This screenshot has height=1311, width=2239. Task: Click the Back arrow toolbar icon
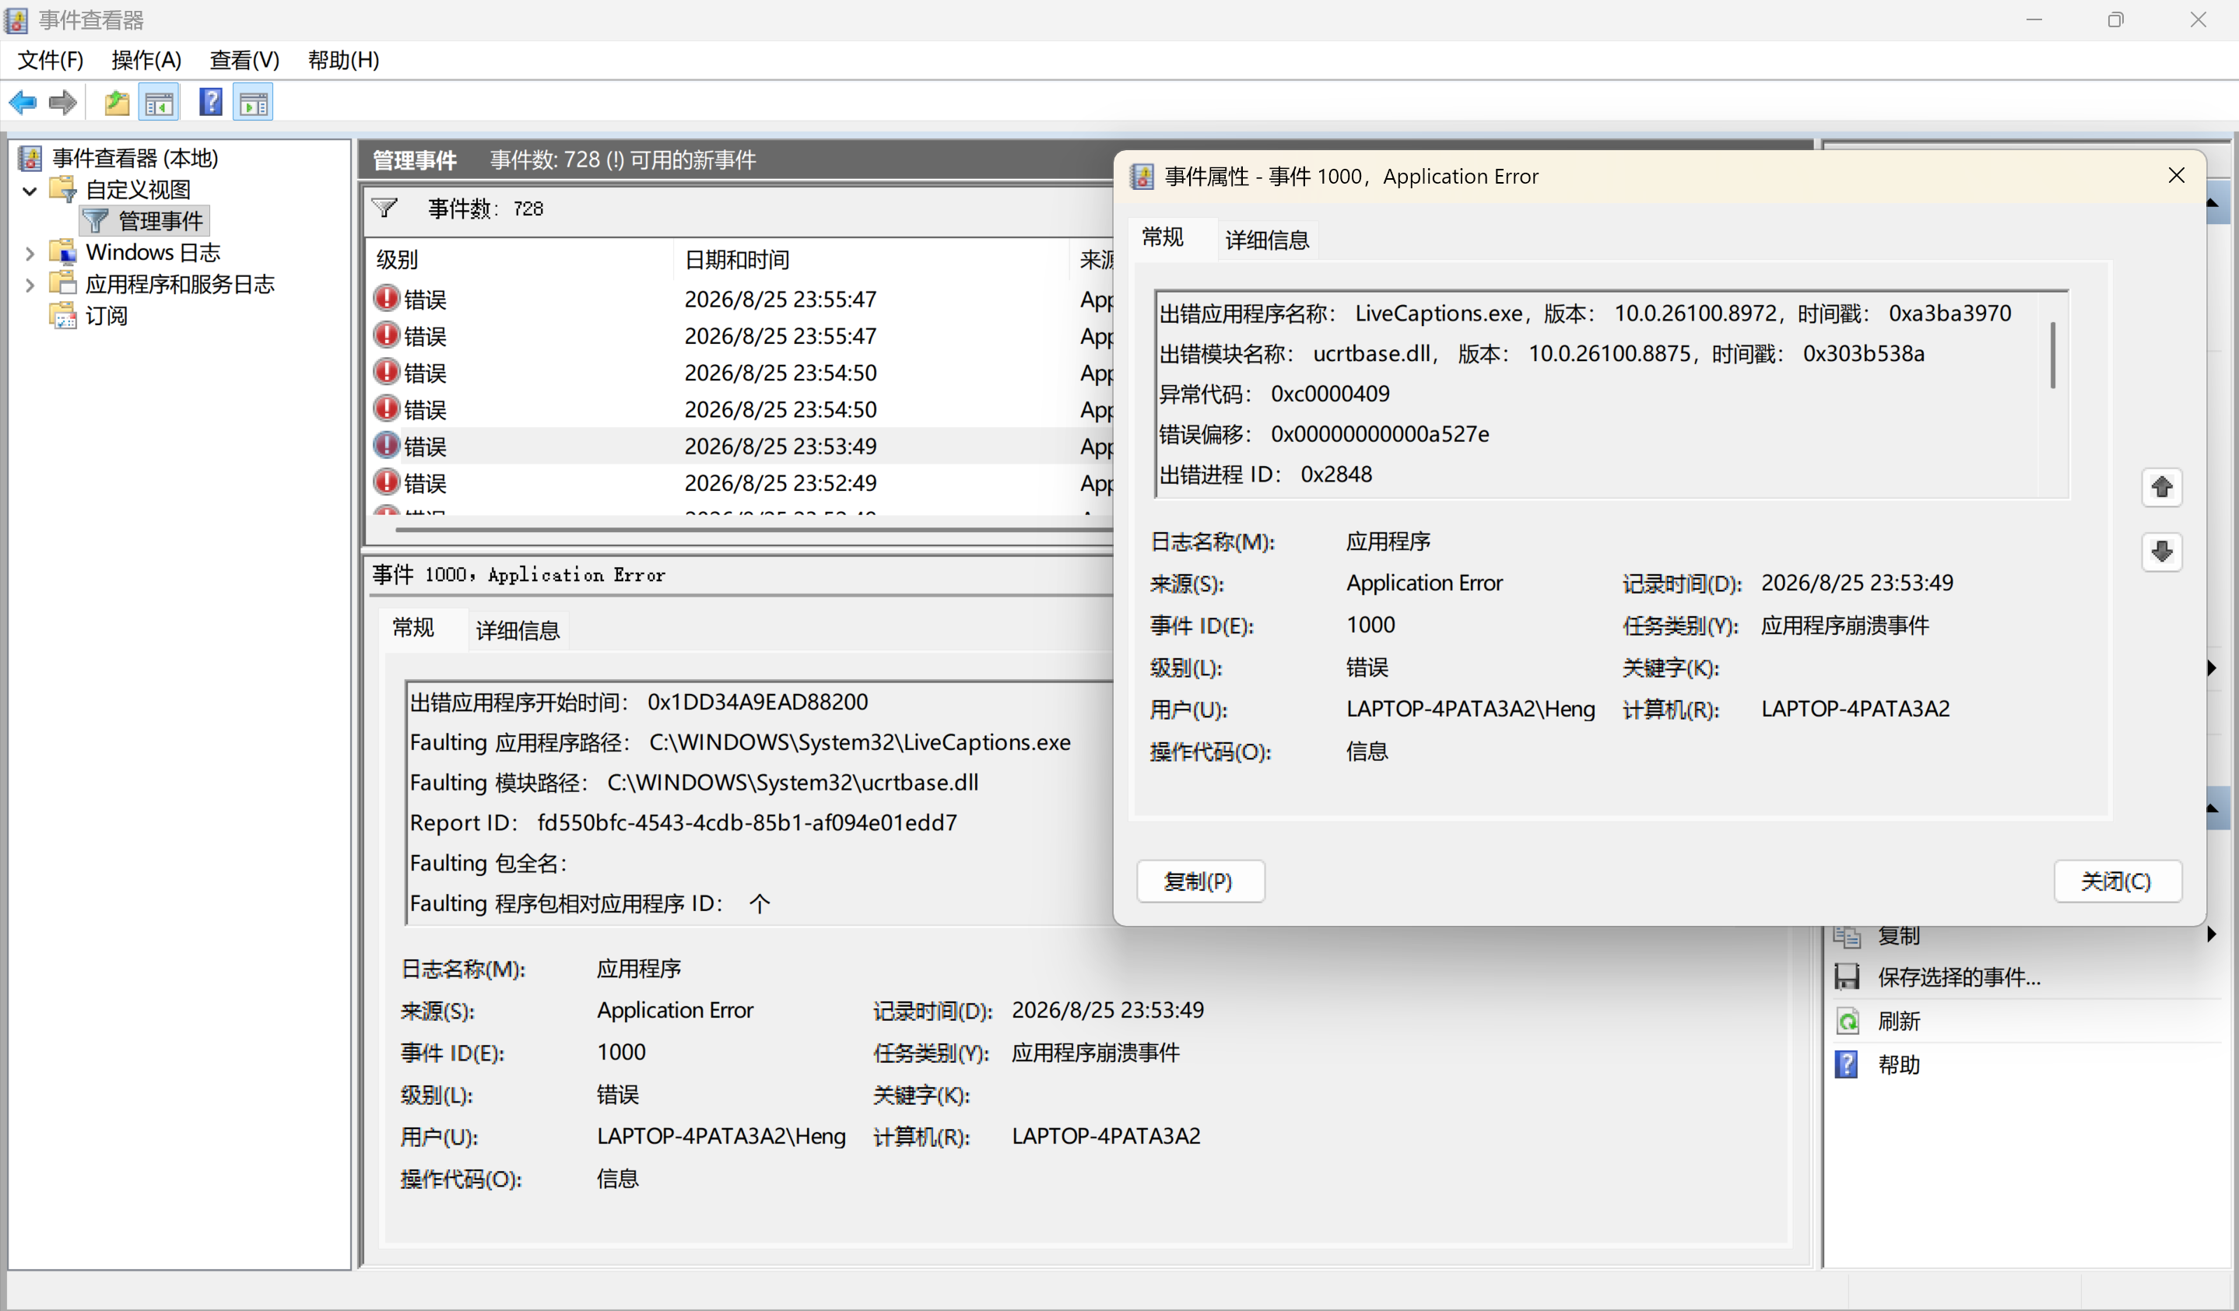[x=23, y=103]
